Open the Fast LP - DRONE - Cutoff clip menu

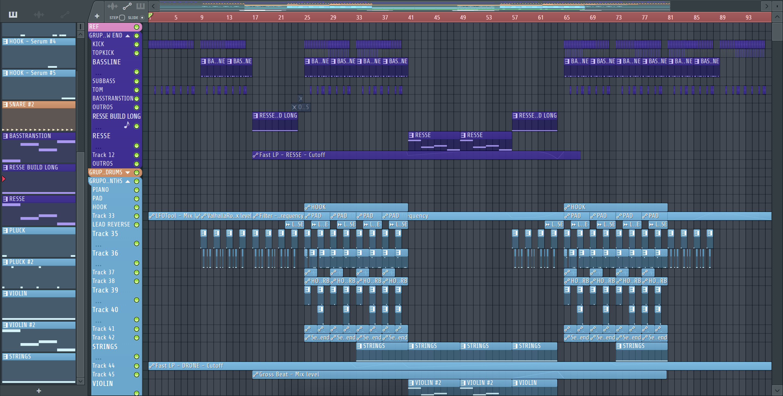[x=152, y=366]
